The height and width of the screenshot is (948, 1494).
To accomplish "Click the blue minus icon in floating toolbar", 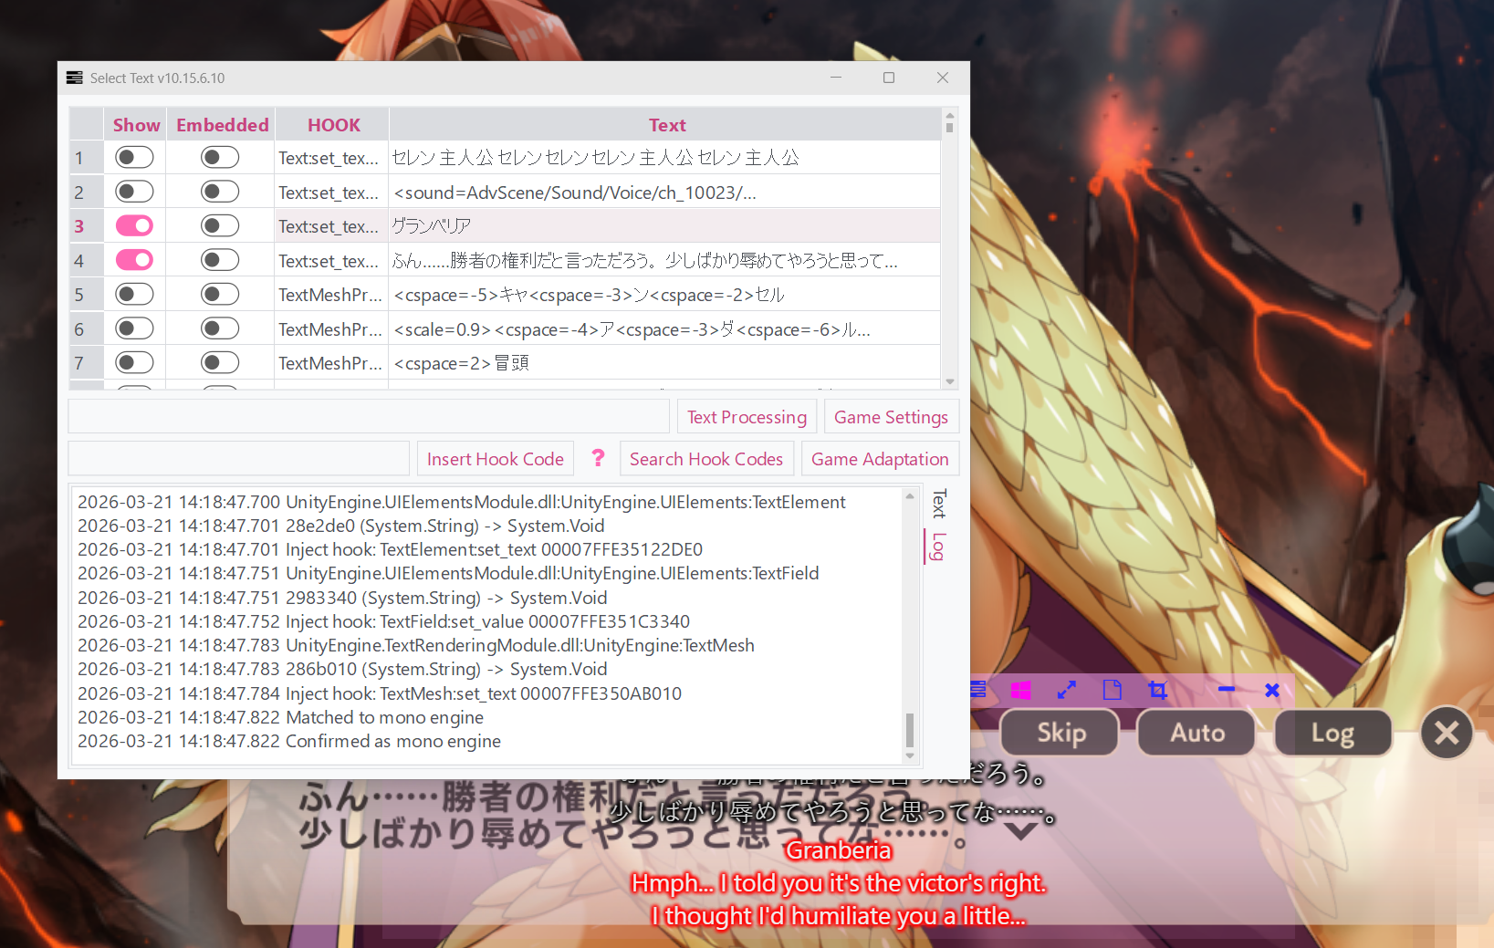I will coord(1227,690).
